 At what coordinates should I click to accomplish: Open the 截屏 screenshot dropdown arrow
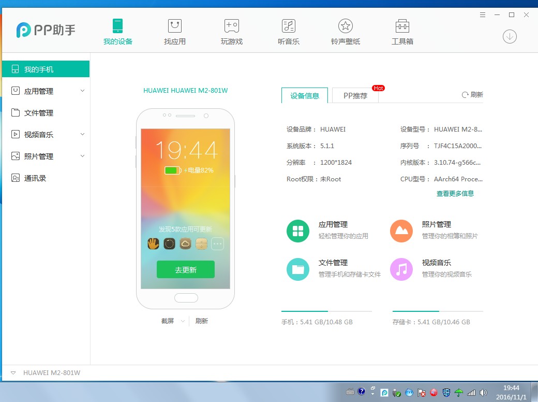[183, 321]
